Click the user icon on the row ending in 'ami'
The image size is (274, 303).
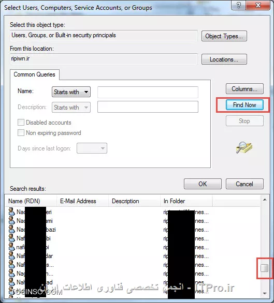coord(11,220)
